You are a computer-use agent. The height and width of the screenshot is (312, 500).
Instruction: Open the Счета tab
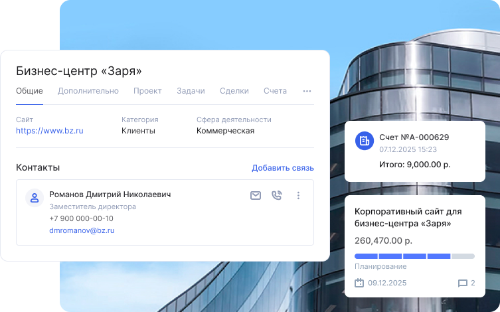(x=275, y=91)
